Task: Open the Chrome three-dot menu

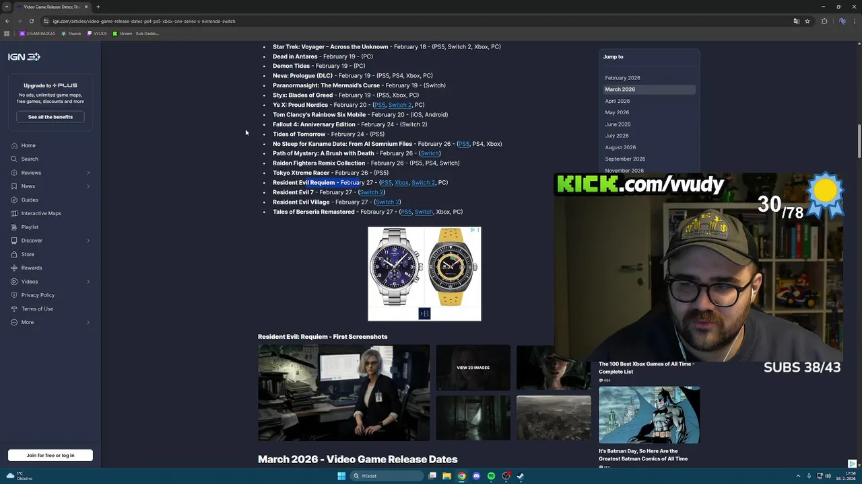Action: click(x=855, y=21)
